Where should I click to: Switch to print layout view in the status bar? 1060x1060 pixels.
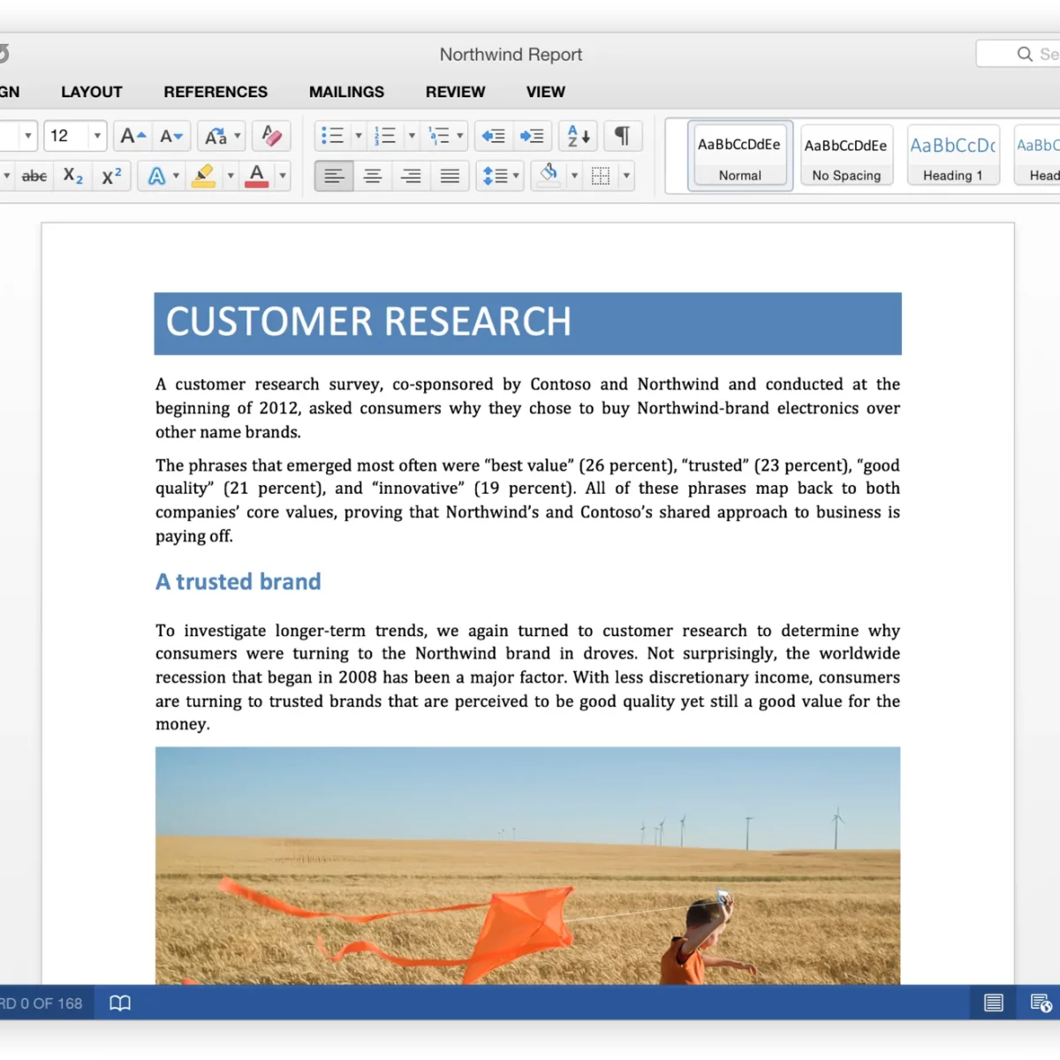click(994, 1003)
